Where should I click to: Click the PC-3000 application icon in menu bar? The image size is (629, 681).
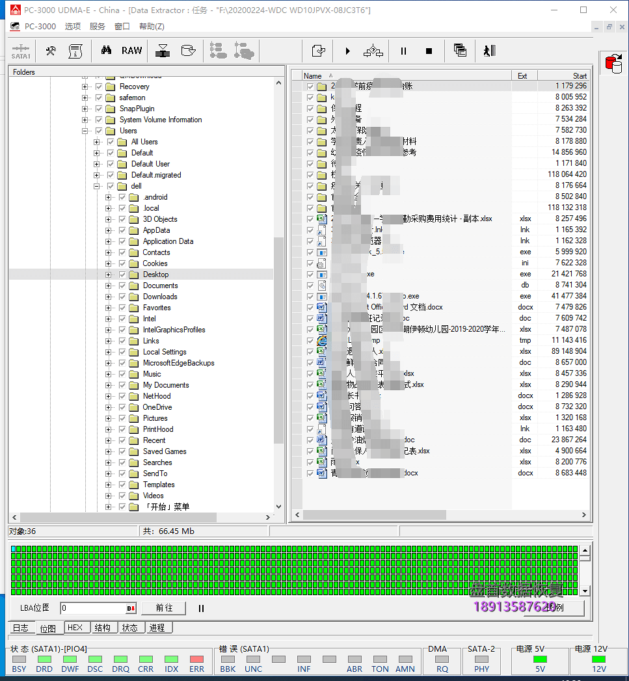(15, 27)
